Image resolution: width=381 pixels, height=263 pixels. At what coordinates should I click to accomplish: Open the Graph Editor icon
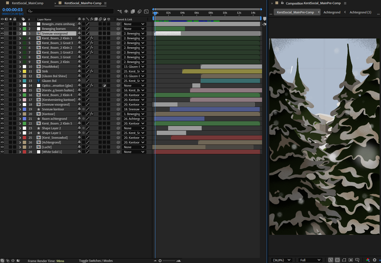tap(147, 11)
